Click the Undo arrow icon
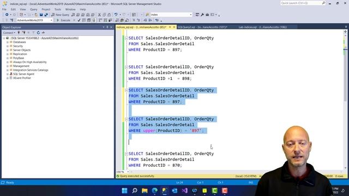 tap(116, 15)
